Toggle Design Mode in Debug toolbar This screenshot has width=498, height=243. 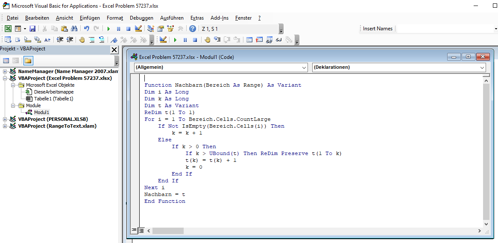[x=163, y=40]
